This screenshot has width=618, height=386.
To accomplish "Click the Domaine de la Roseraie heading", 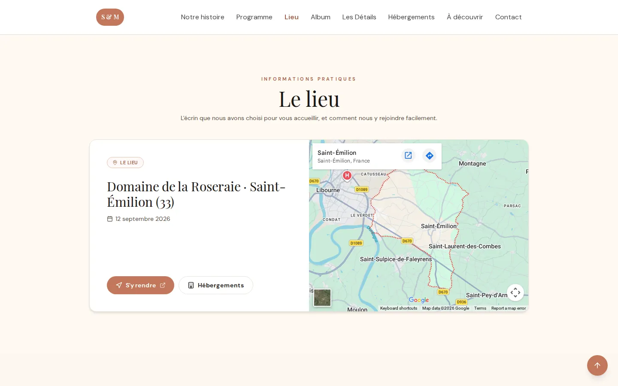I will (x=196, y=194).
